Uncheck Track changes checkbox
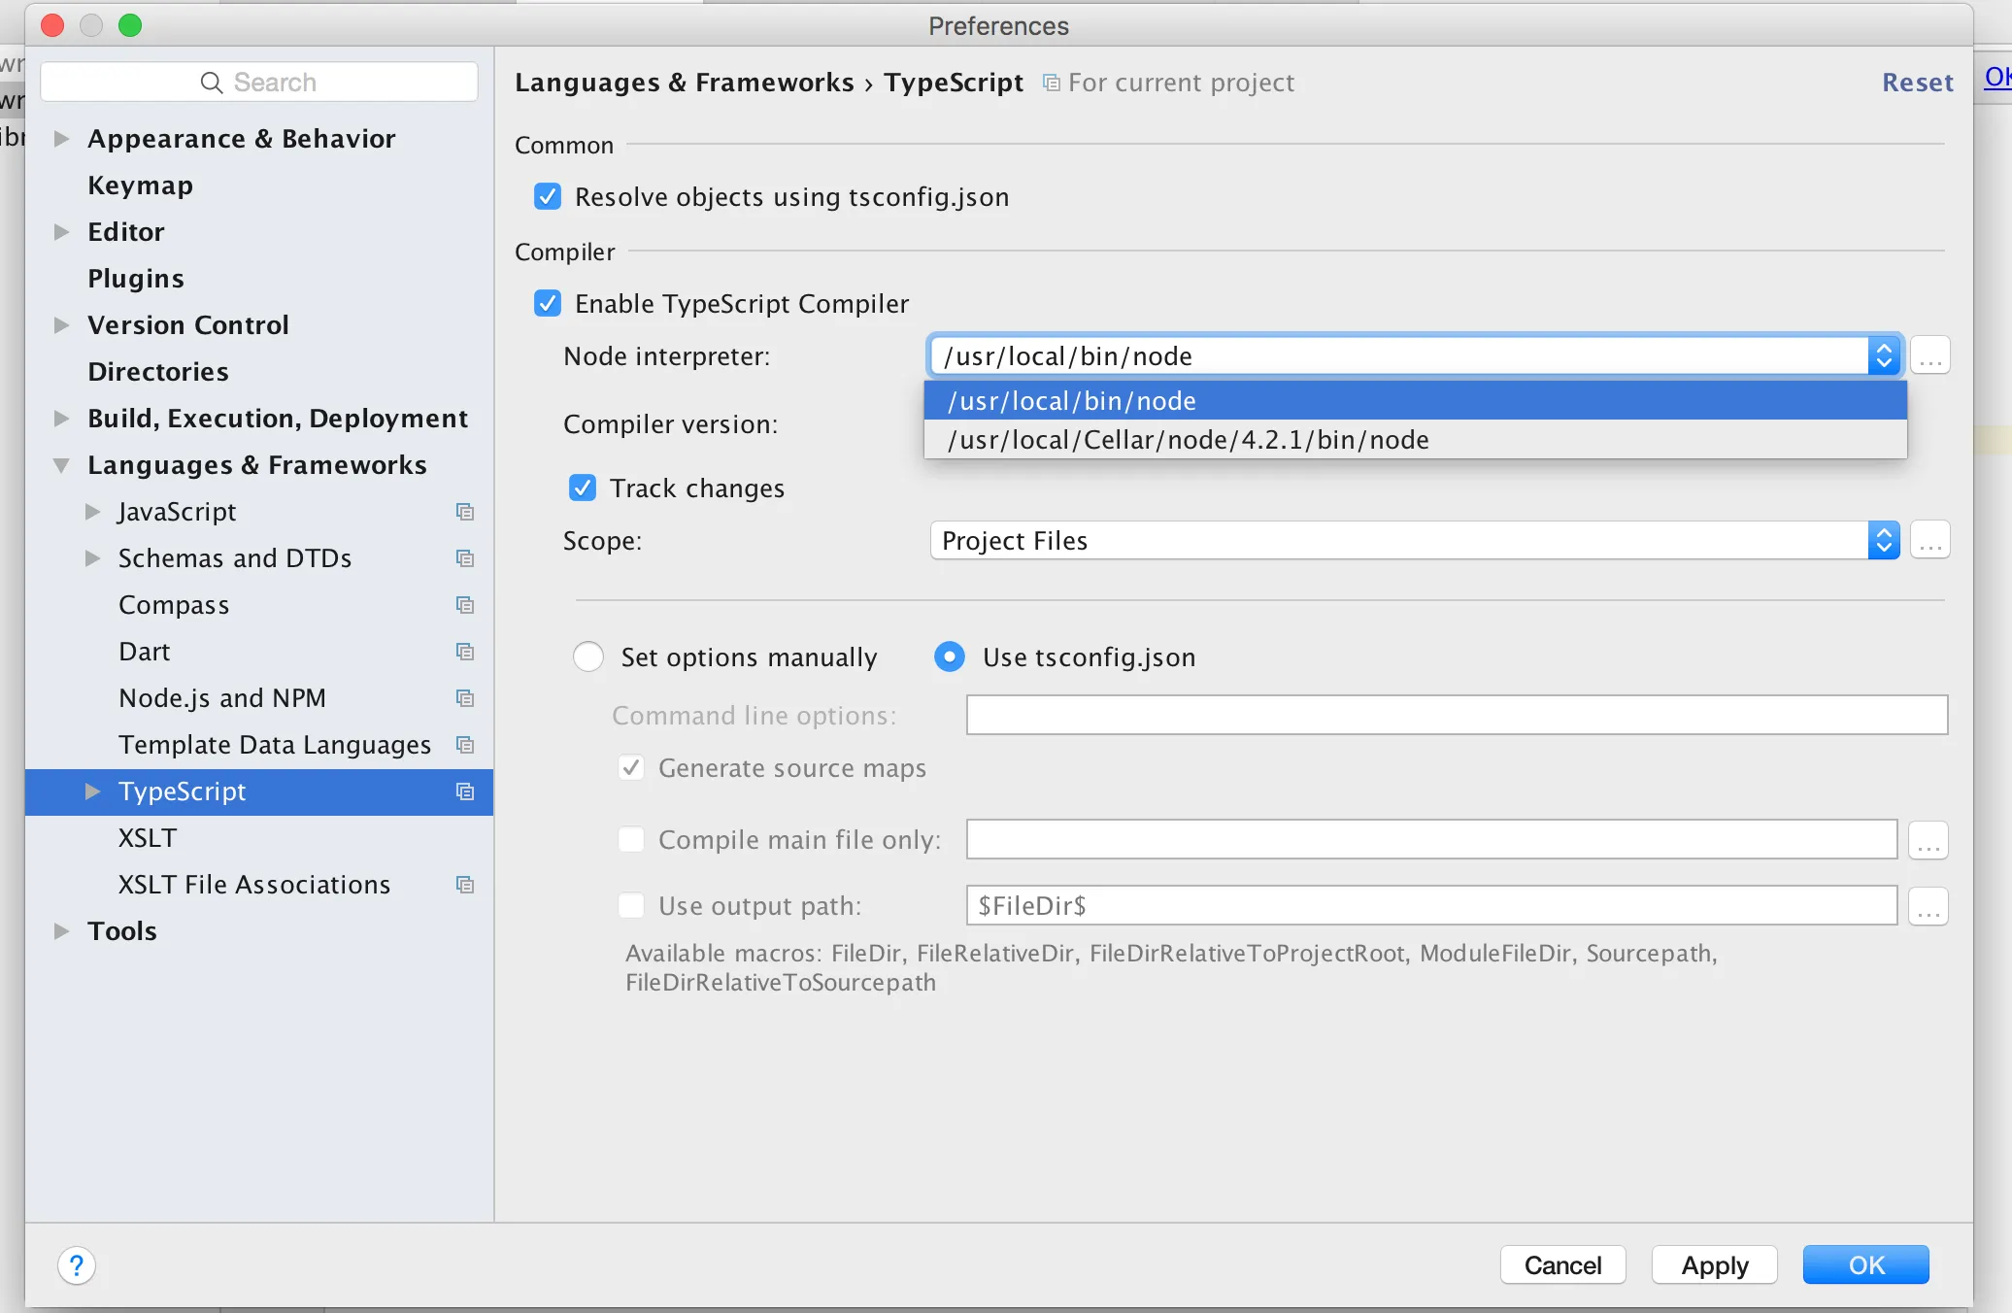The image size is (2012, 1313). point(583,488)
